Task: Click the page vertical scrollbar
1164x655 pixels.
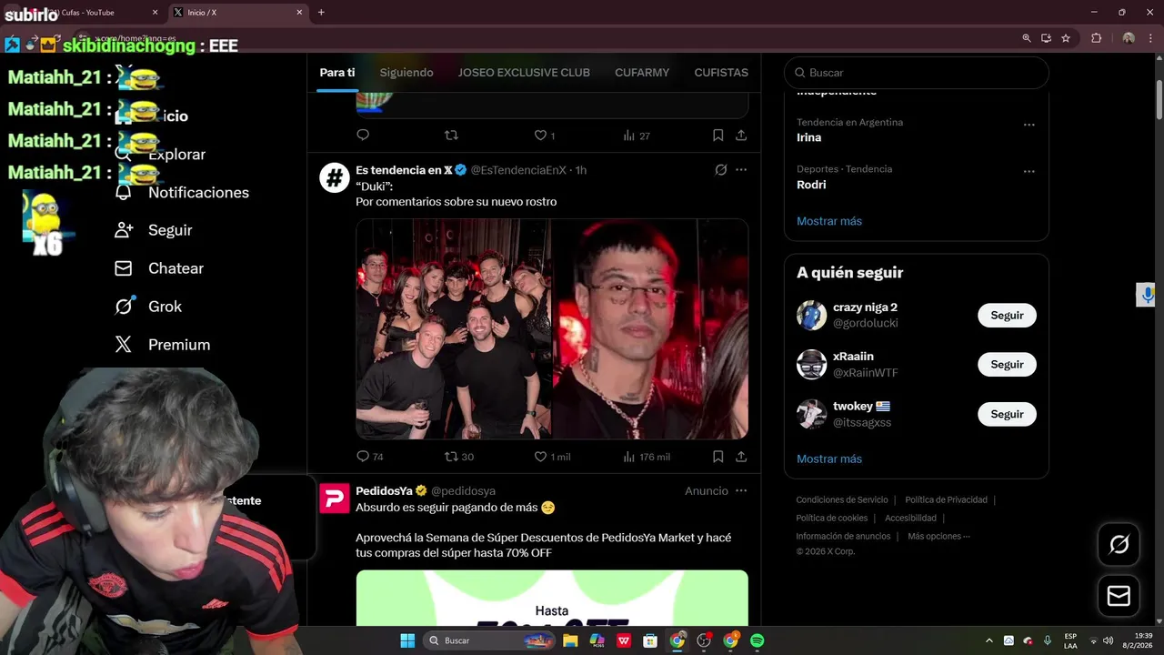Action: tap(1159, 98)
